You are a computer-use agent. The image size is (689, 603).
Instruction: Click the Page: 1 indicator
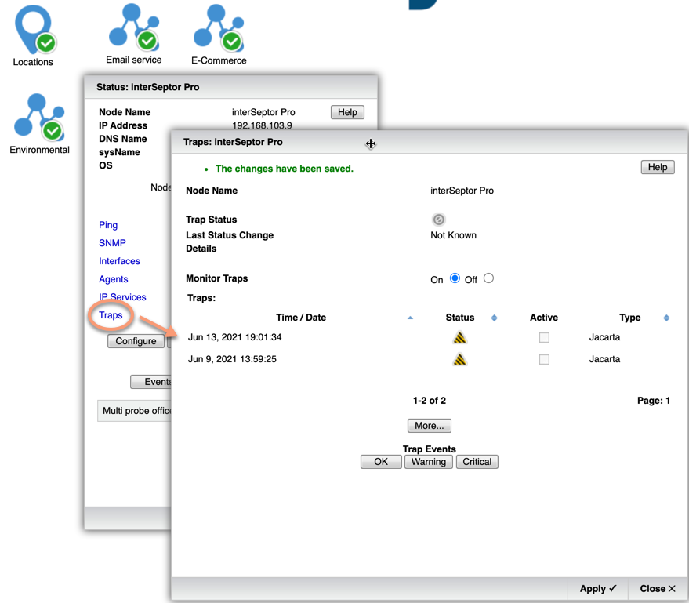point(654,401)
